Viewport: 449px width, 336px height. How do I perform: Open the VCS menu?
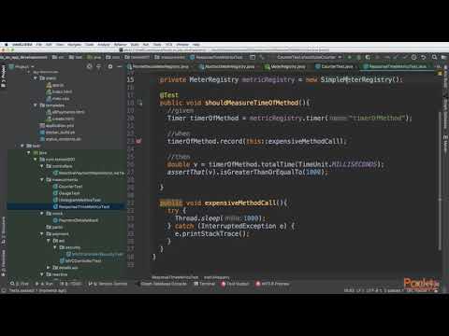[x=168, y=45]
